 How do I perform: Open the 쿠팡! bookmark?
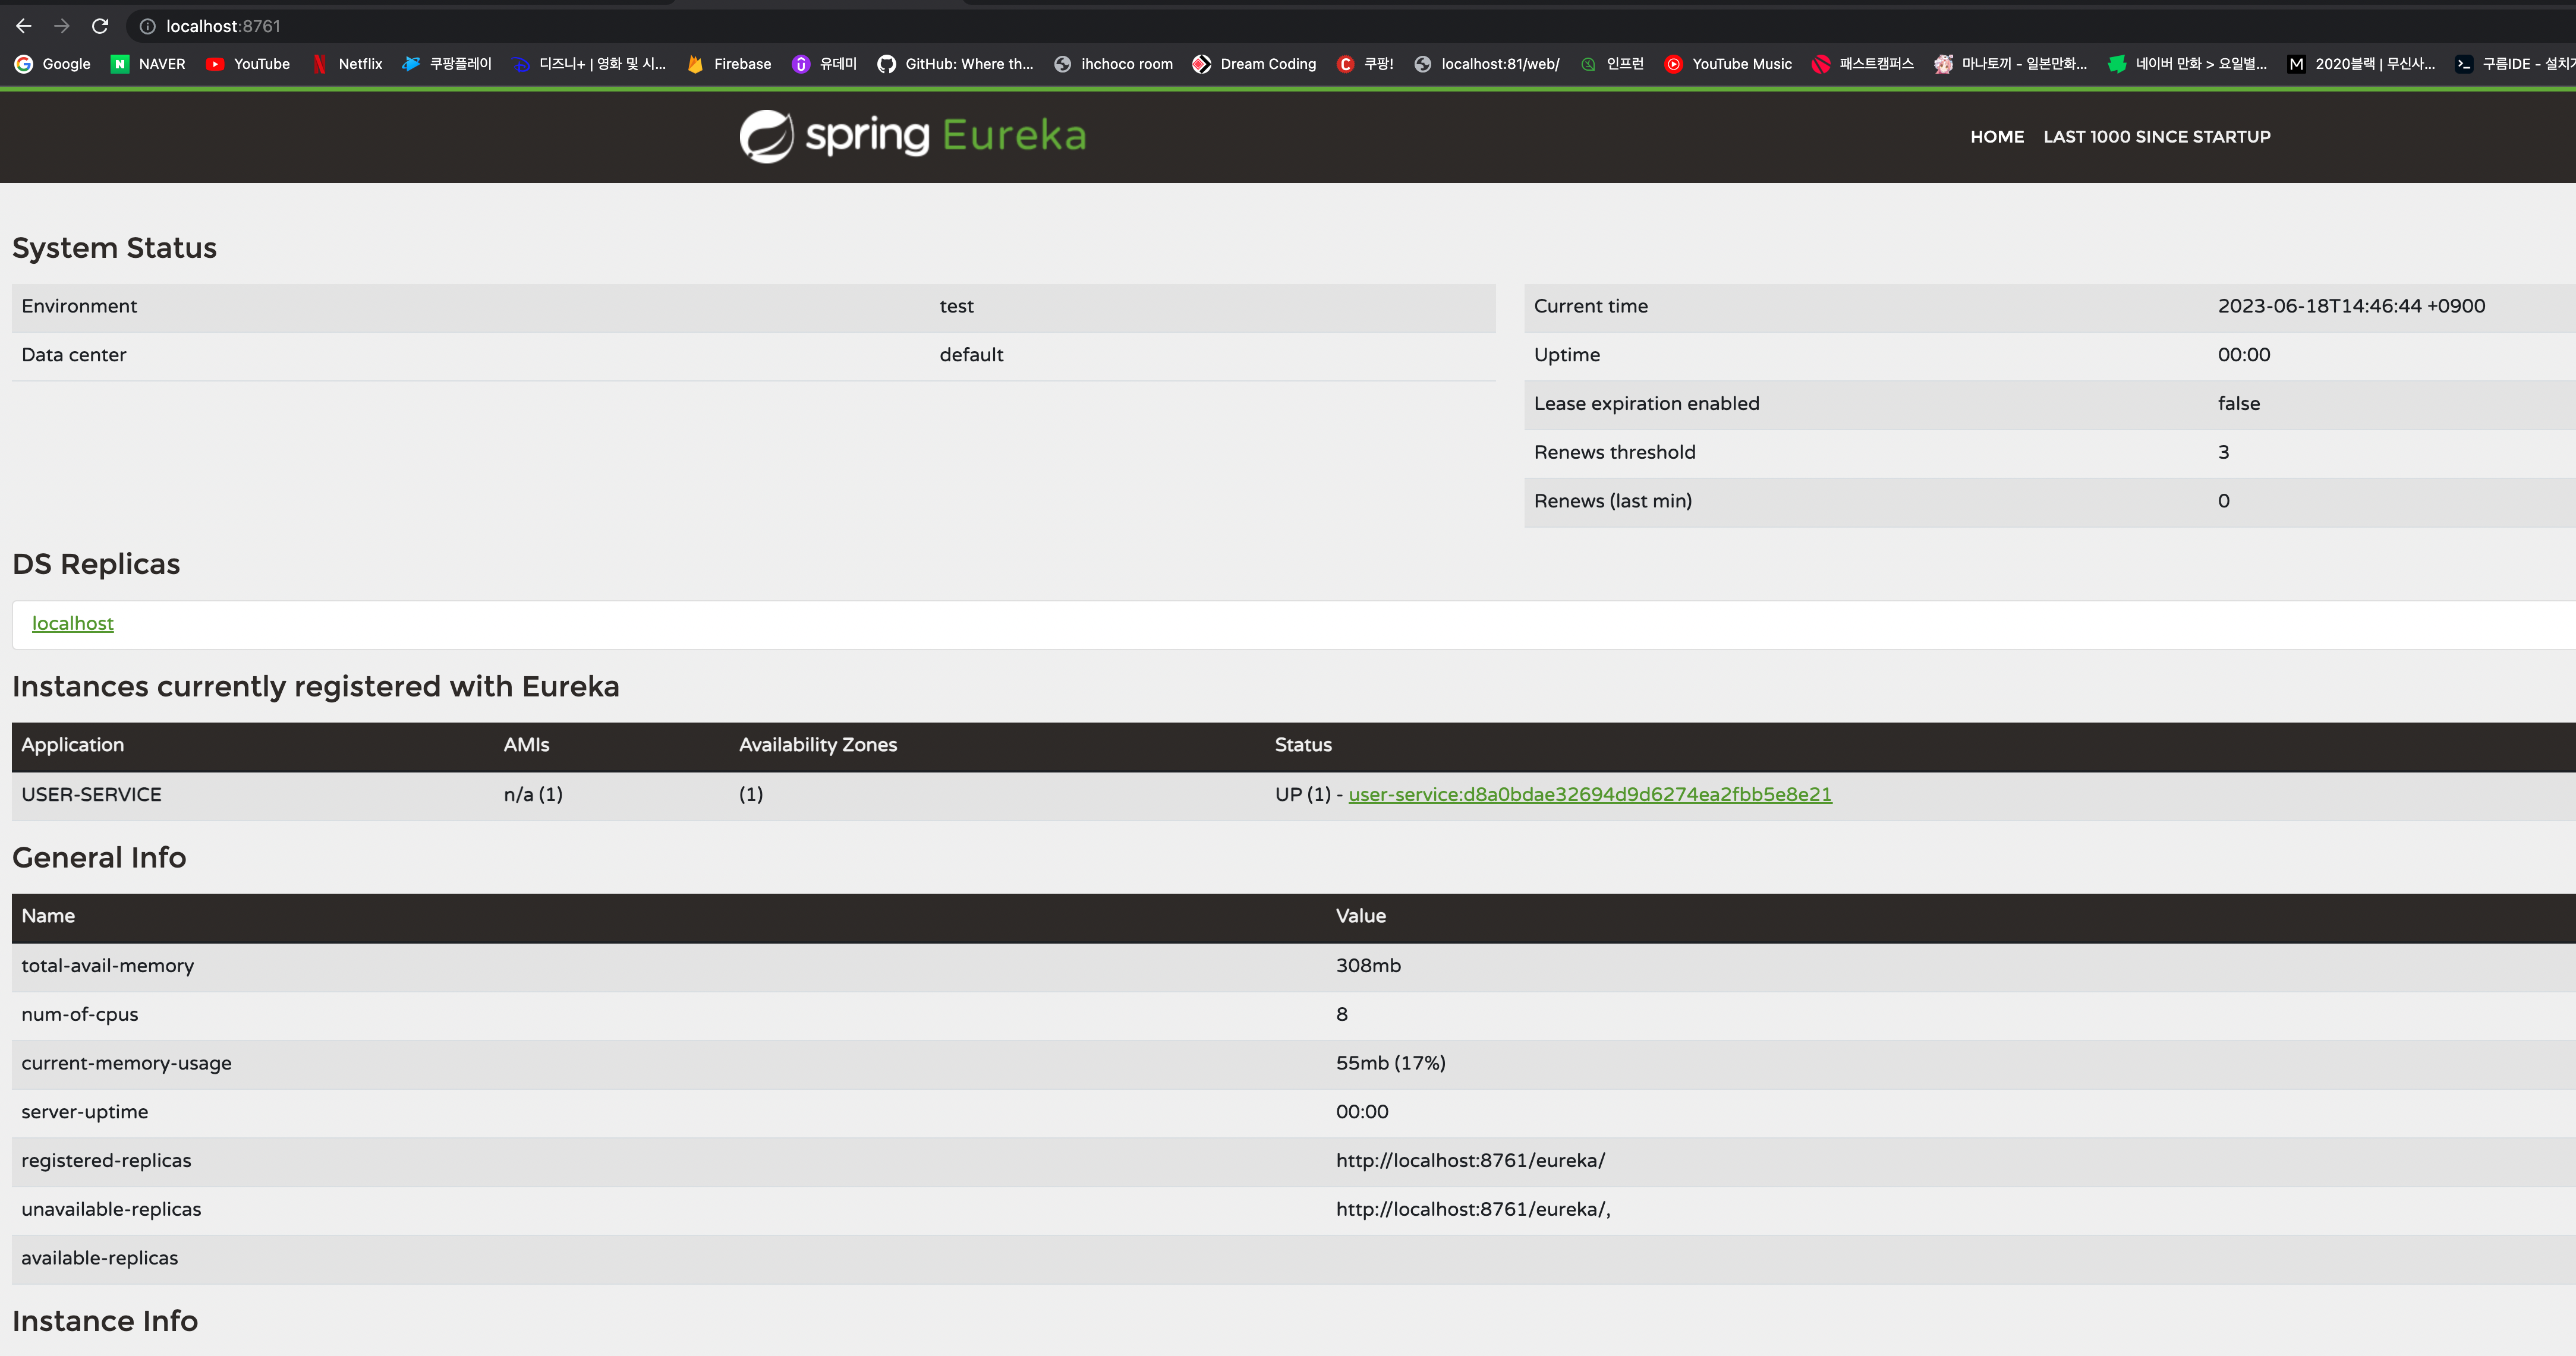click(1365, 64)
